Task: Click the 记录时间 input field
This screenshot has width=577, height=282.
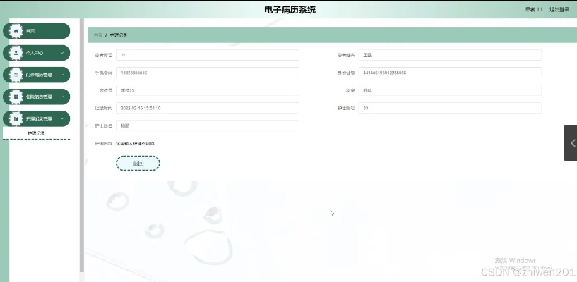Action: click(x=208, y=108)
